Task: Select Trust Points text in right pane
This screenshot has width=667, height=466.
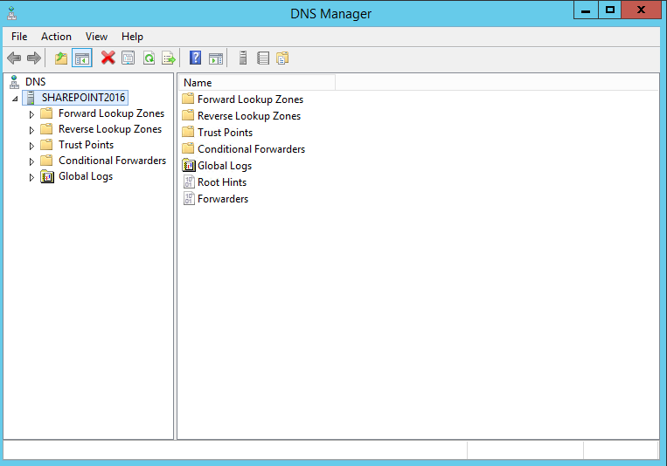Action: (225, 133)
